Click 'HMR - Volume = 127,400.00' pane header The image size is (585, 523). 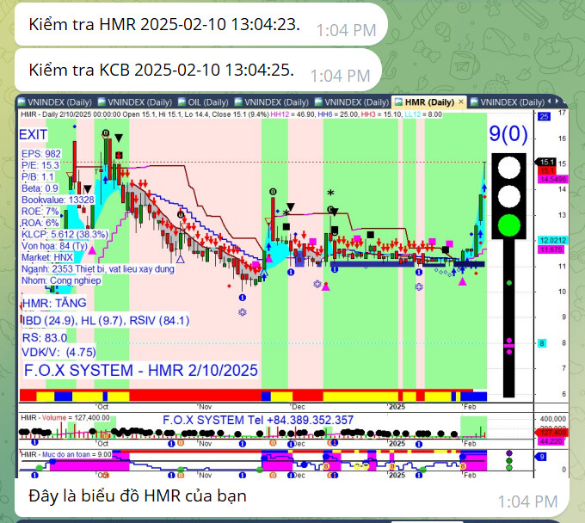(65, 418)
